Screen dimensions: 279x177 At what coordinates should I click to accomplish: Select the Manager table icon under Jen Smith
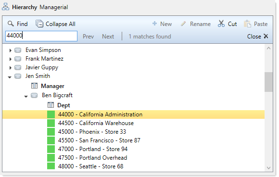click(34, 86)
